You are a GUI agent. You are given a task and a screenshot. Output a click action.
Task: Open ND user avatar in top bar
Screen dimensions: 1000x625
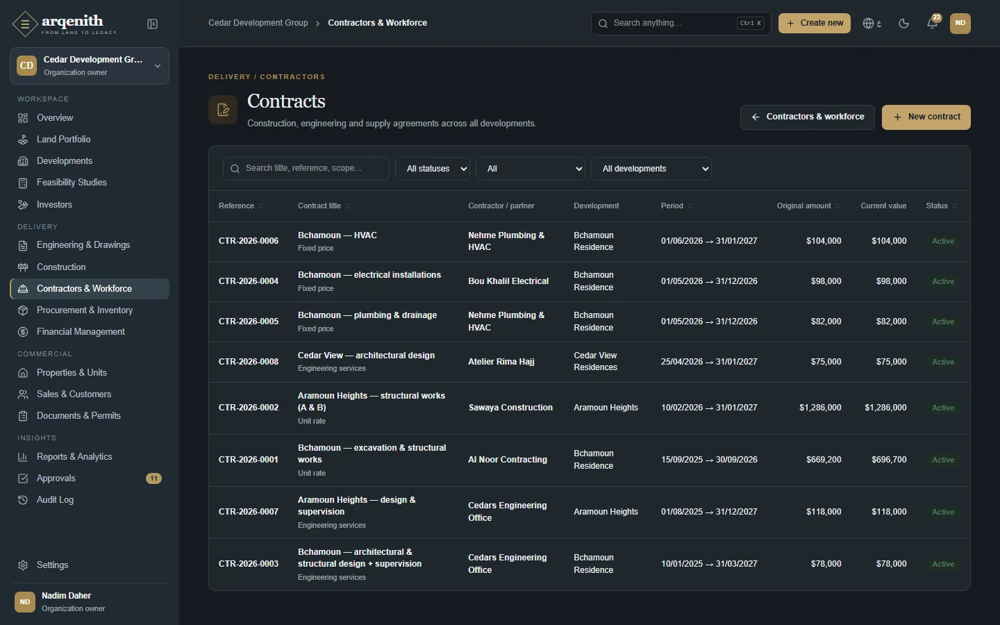click(960, 24)
